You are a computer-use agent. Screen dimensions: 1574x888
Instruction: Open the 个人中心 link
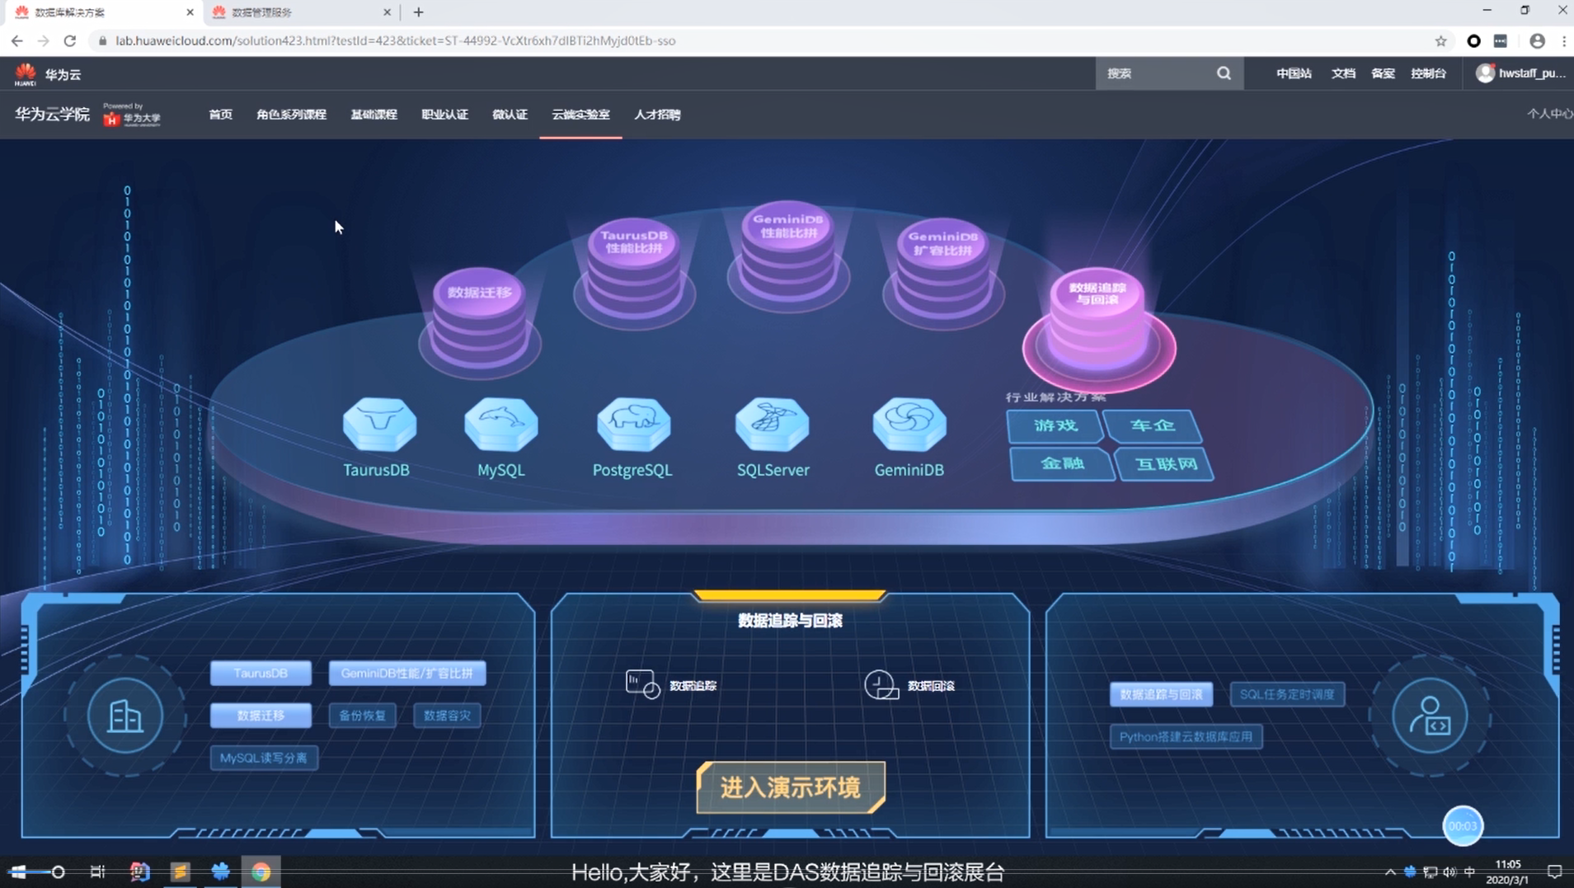1549,114
